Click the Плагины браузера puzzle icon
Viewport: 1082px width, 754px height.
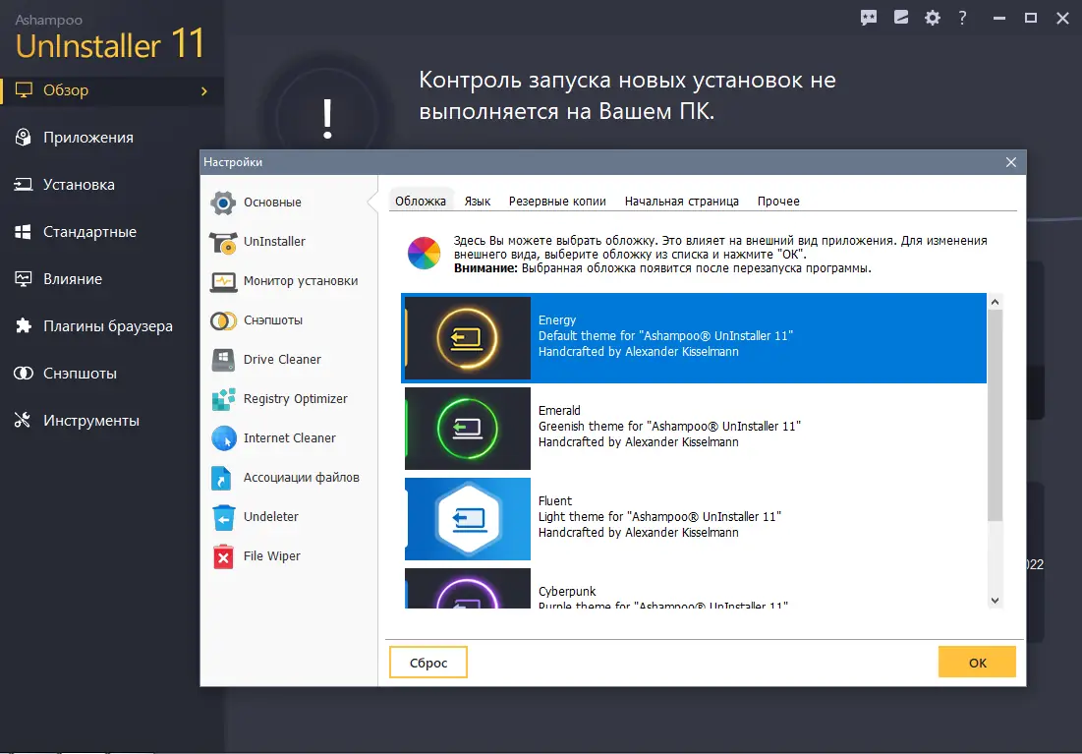[24, 326]
